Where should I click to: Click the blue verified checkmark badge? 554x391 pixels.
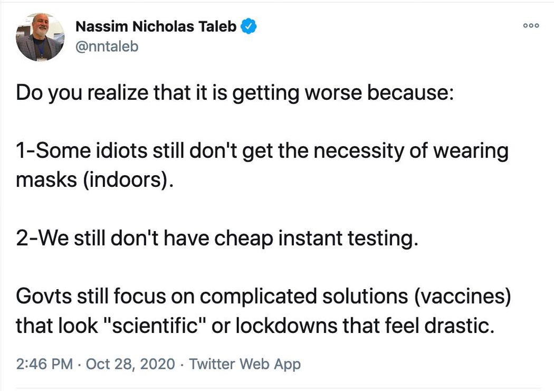coord(249,26)
